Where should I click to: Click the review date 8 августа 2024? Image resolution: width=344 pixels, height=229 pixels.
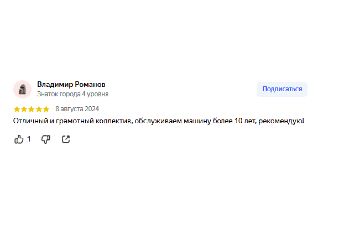[77, 109]
